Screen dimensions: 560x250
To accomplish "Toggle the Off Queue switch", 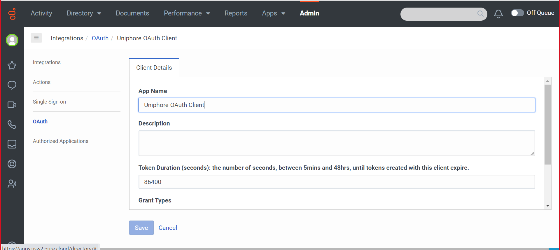I will click(x=517, y=13).
